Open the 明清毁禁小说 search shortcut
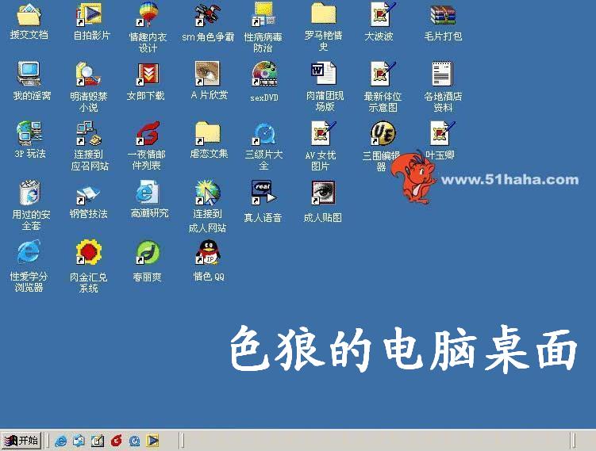Screen dimensions: 596x451 tap(84, 75)
